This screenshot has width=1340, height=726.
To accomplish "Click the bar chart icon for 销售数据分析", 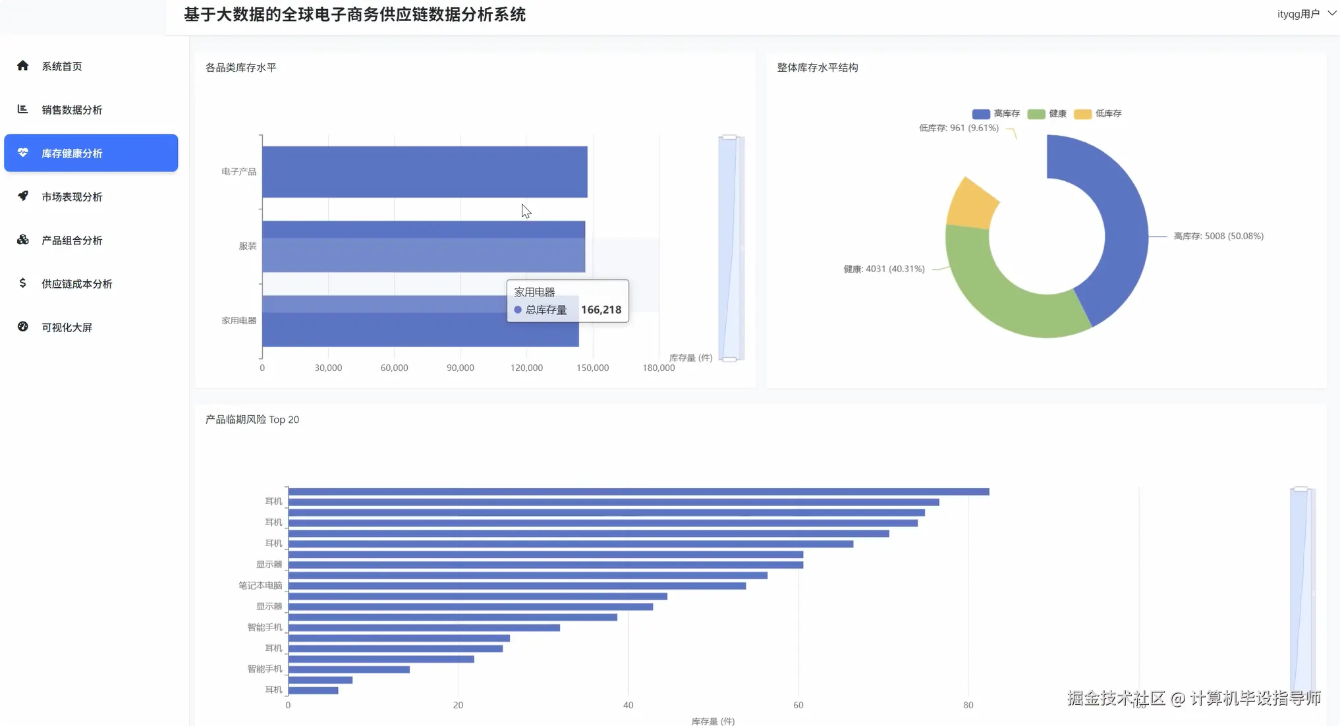I will click(23, 109).
